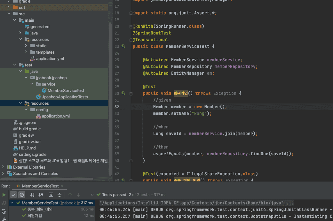Click run gutter icon beside MemberServiceTest class
Screen dimensions: 333x221
point(123,47)
